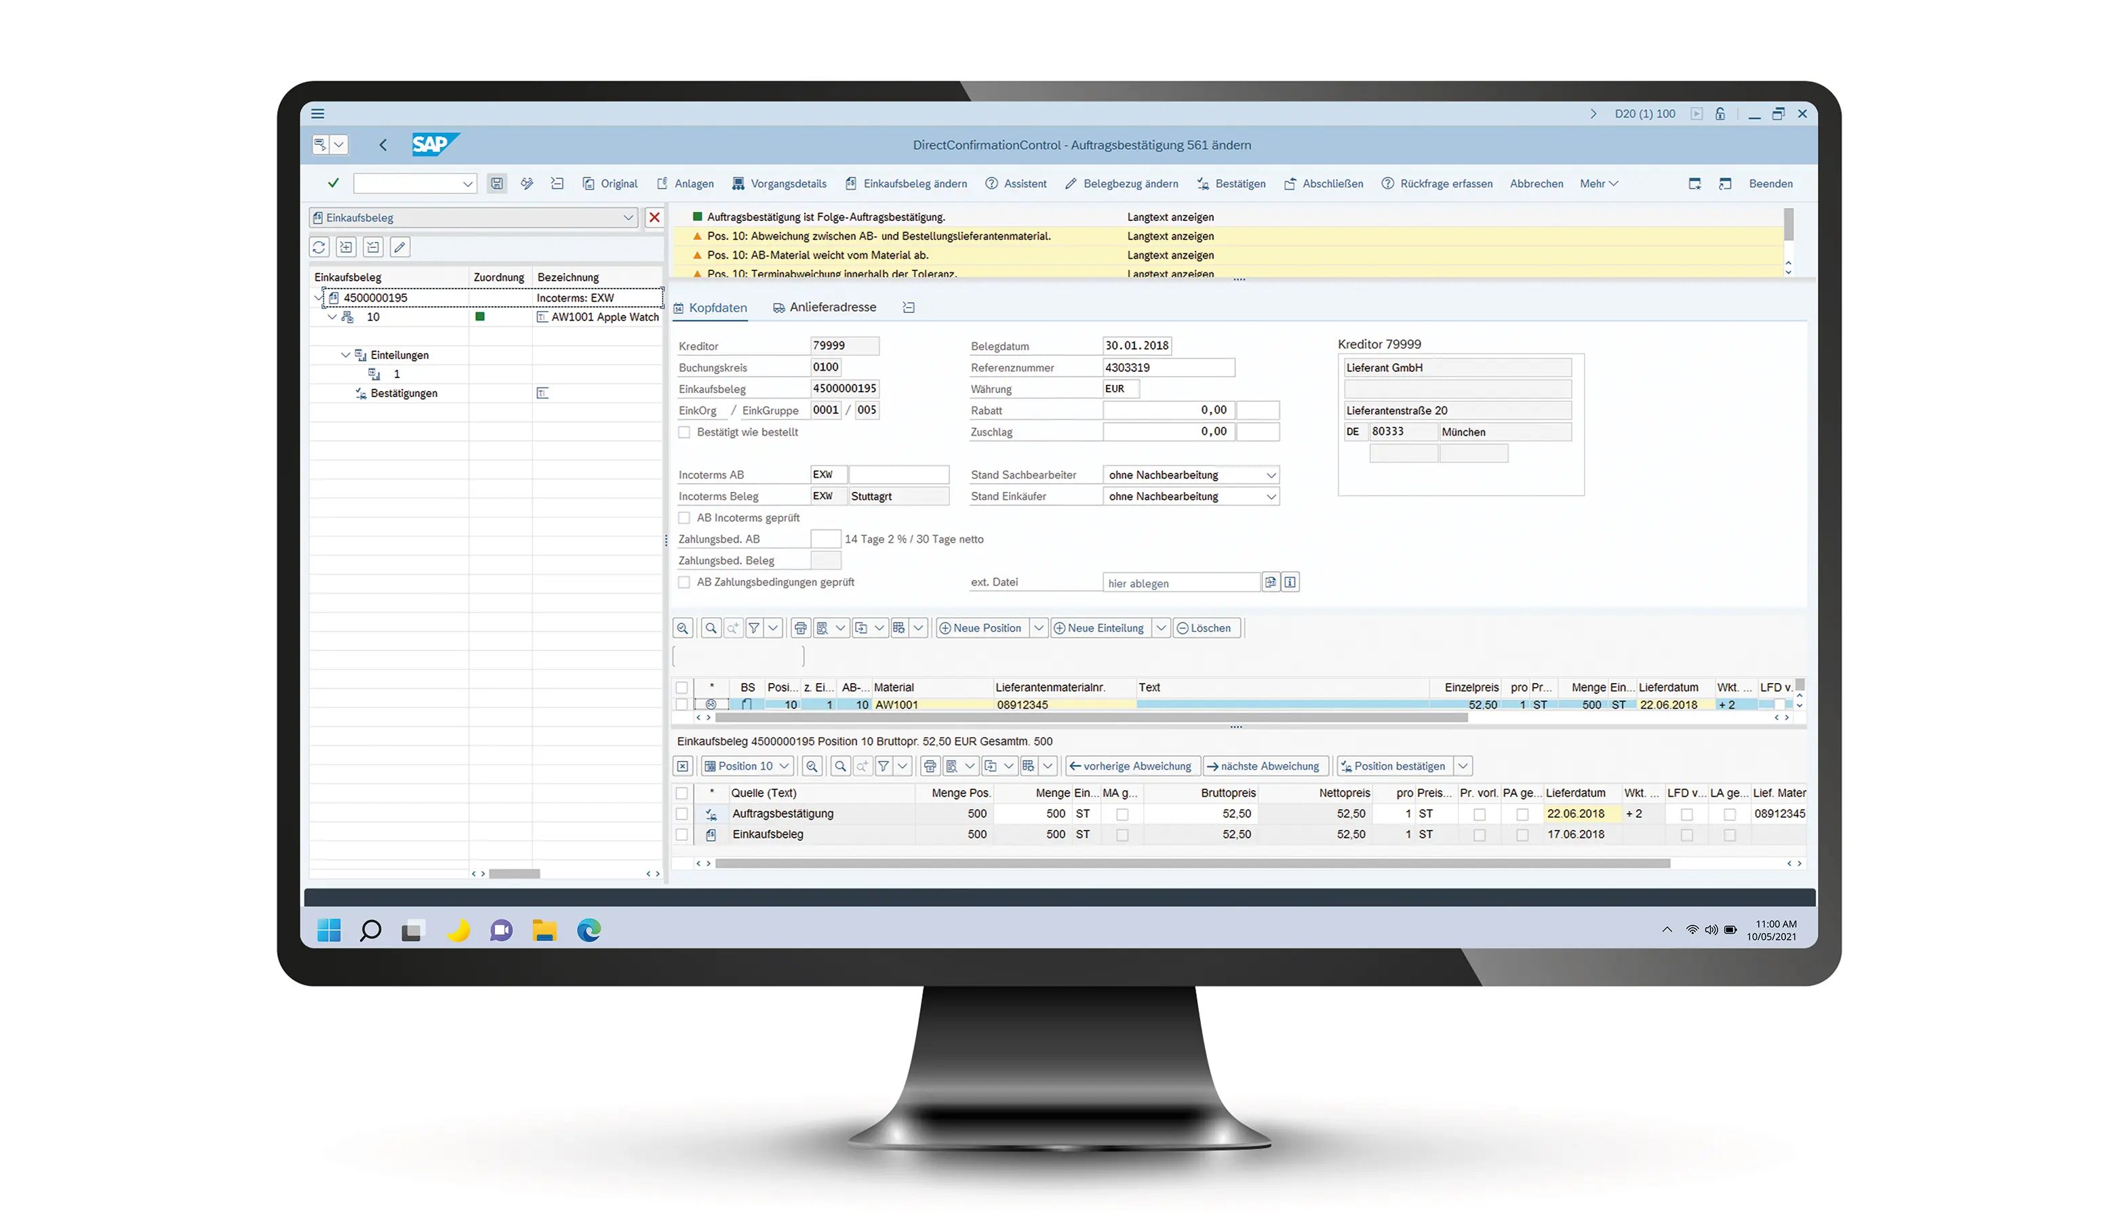The height and width of the screenshot is (1225, 2119).
Task: Toggle MA g... checkbox in Auftragsbestätigung row
Action: [x=1123, y=814]
